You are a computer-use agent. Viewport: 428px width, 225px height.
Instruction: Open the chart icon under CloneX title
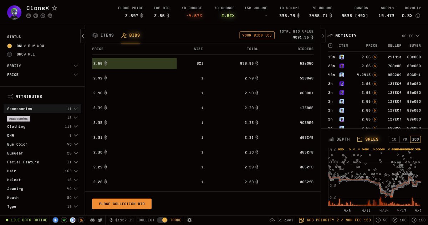coord(50,16)
